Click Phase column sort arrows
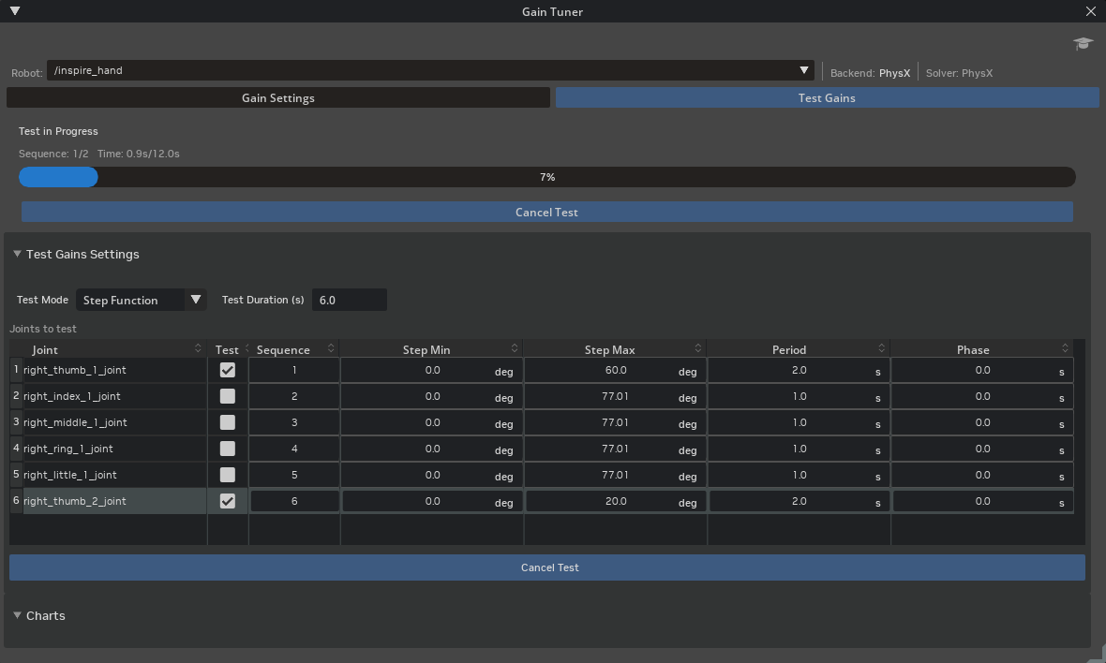Image resolution: width=1106 pixels, height=663 pixels. pos(1065,348)
